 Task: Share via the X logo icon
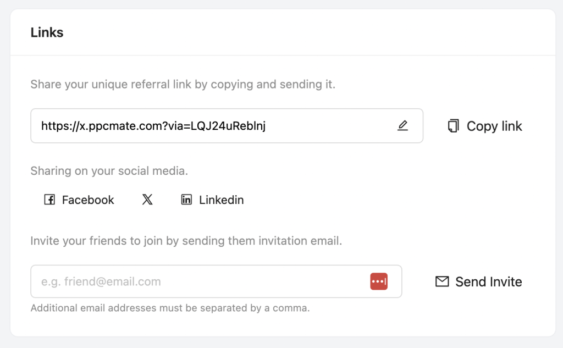[x=147, y=200]
